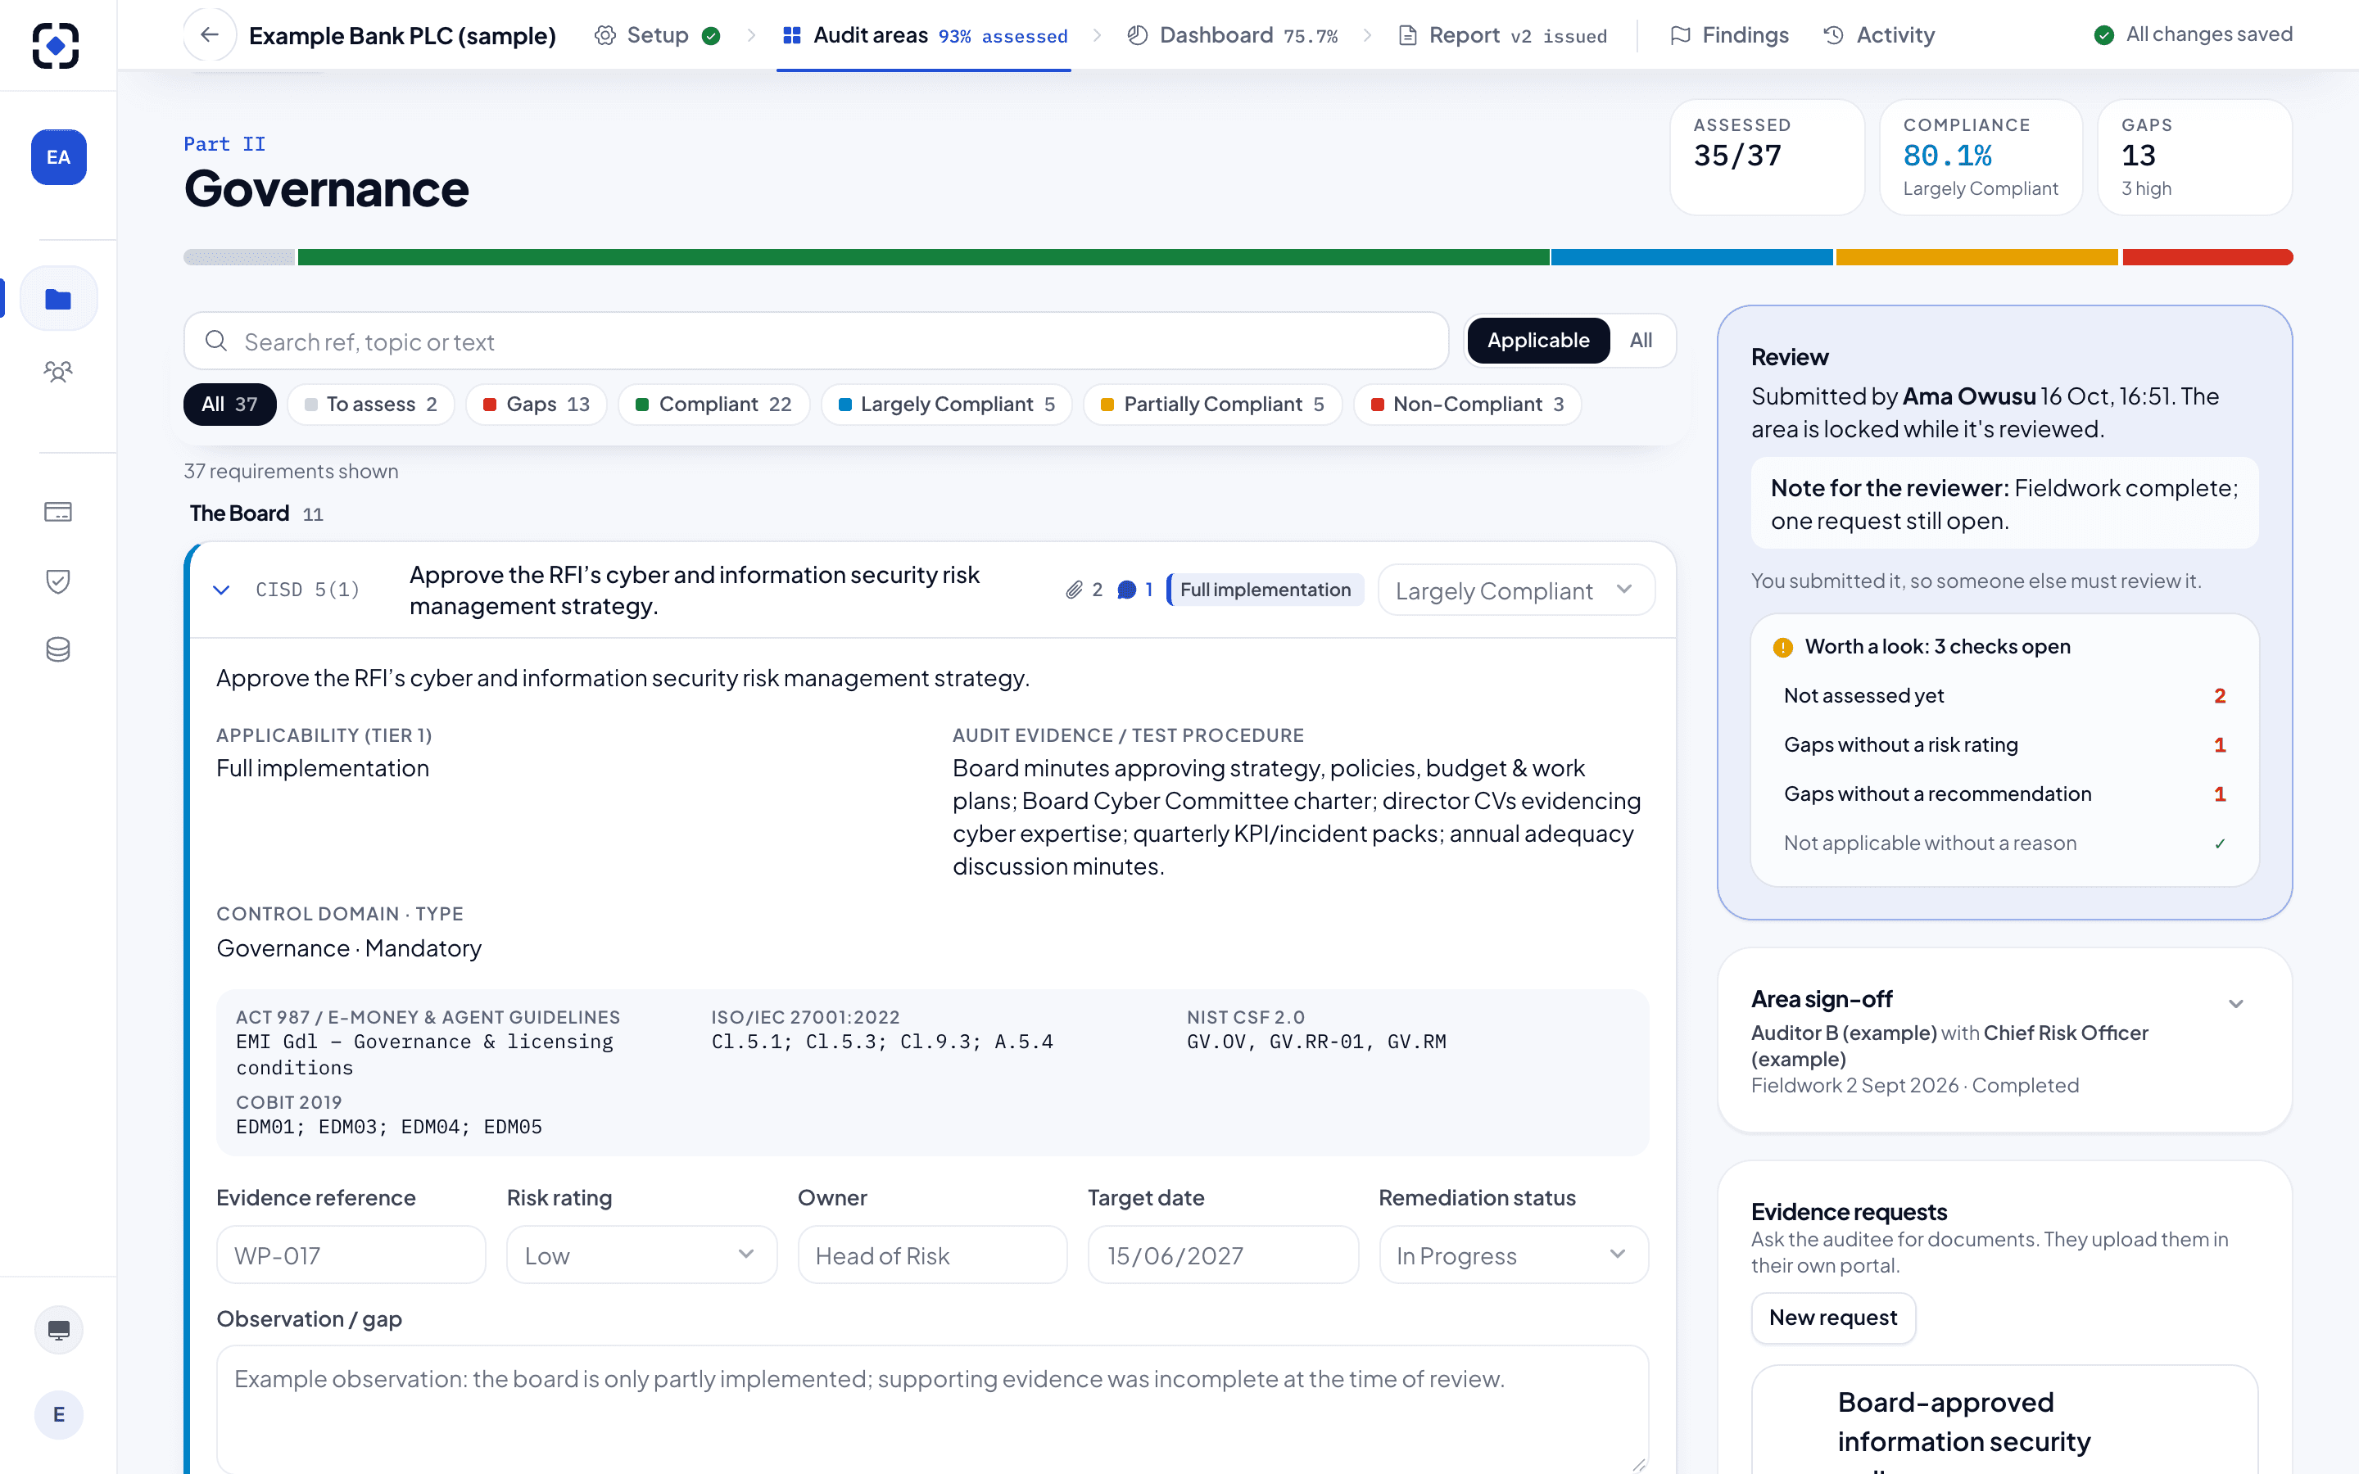This screenshot has height=1474, width=2359.
Task: Filter by Largely Compliant 5 chip
Action: click(x=947, y=405)
